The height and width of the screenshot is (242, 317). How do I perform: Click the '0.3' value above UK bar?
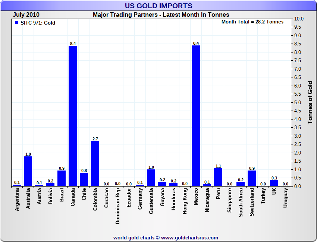[274, 178]
